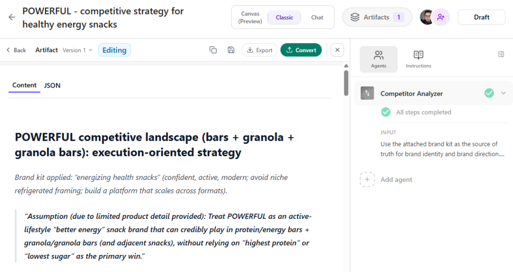Click the Export button
The height and width of the screenshot is (272, 513).
(260, 50)
